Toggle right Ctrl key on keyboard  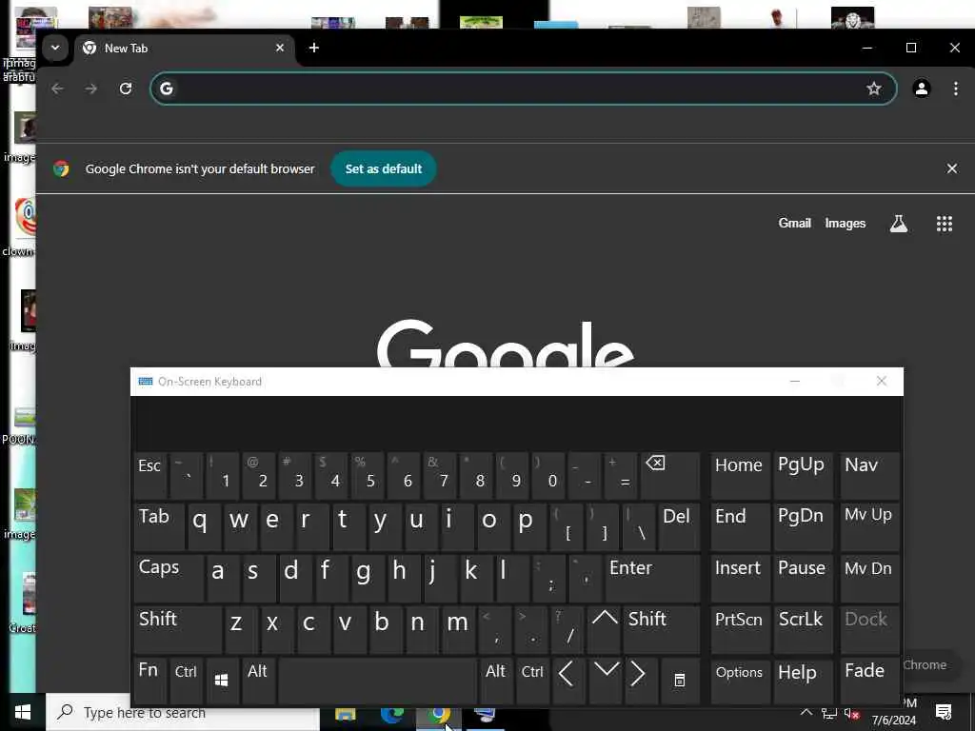(532, 681)
